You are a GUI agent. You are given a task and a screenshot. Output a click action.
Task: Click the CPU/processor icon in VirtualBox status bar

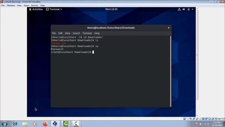(x=210, y=119)
